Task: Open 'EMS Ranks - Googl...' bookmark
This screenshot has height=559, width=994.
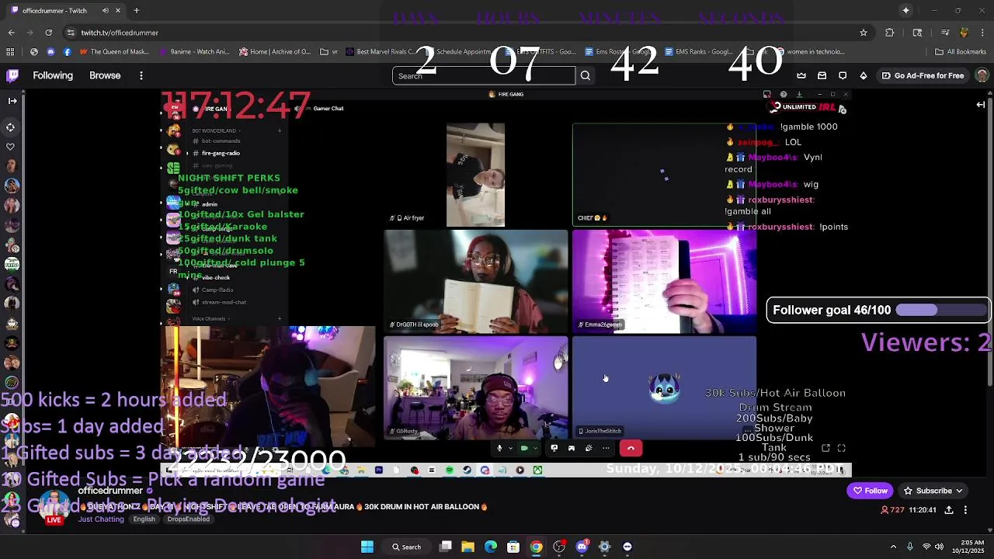Action: click(697, 52)
